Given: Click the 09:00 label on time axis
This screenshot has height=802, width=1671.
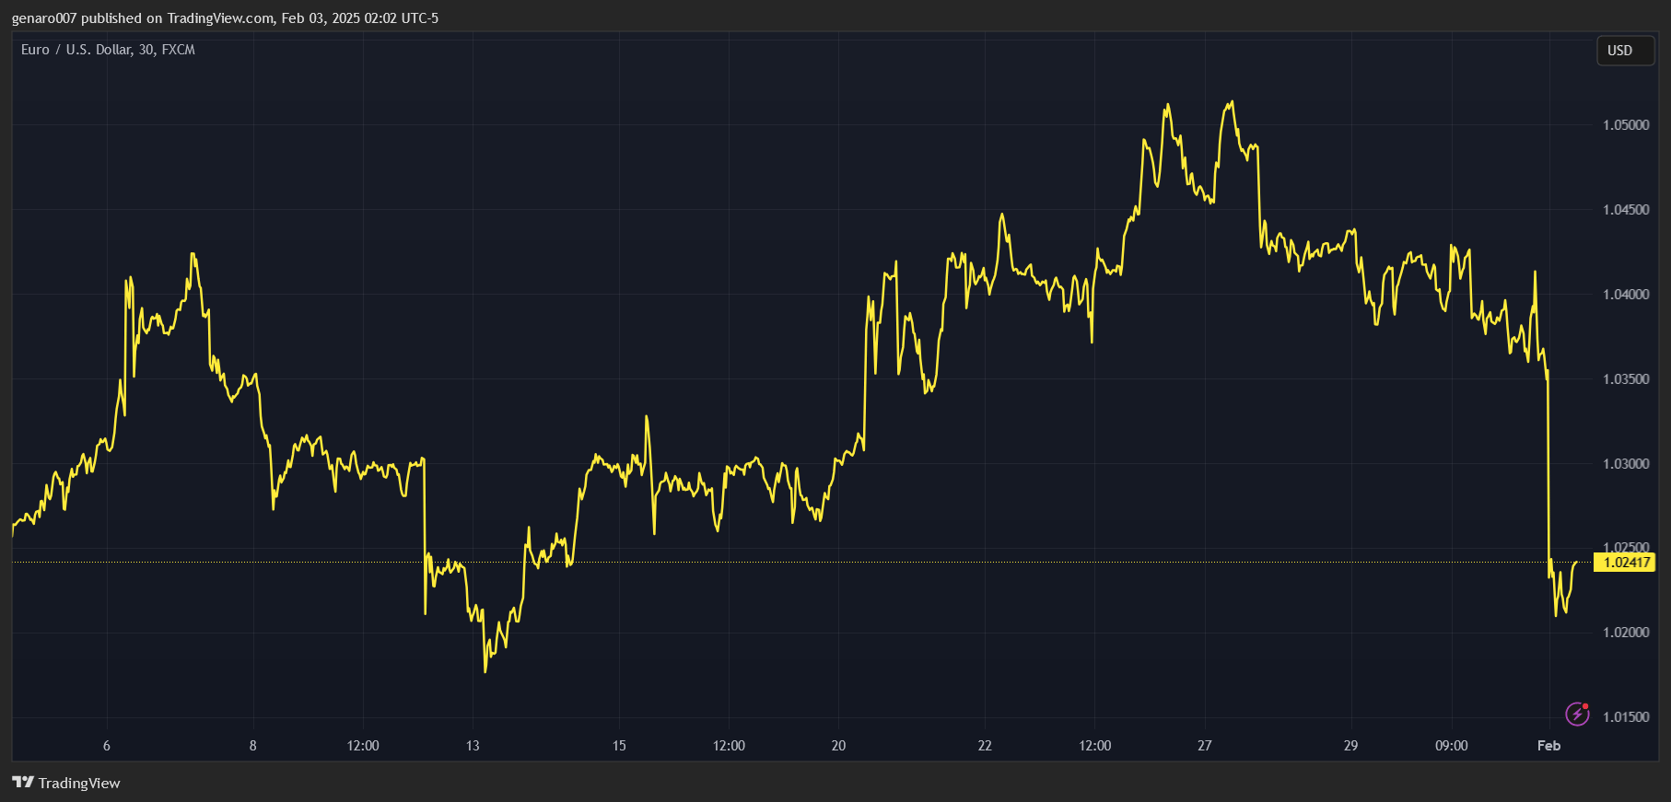Looking at the screenshot, I should pos(1451,746).
